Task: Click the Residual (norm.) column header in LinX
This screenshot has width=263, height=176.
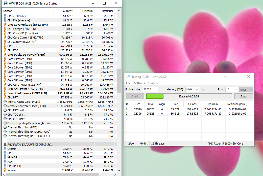Action: coord(237,104)
